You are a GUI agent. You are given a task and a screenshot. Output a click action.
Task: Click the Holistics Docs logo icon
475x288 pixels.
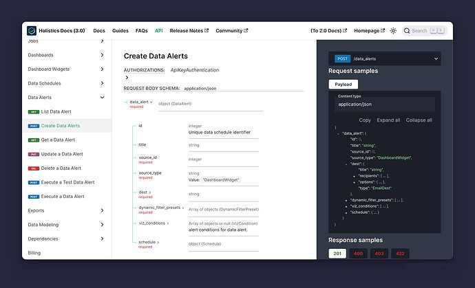[x=32, y=30]
